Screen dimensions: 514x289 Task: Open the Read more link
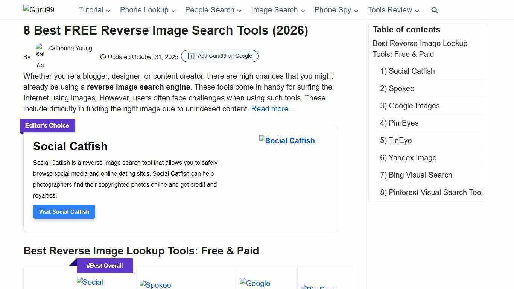[273, 109]
